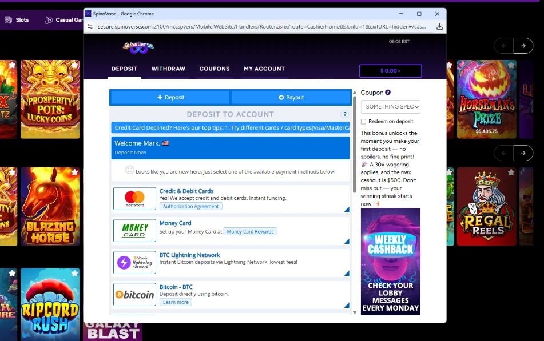Click the Chrome download icon in address bar
The width and height of the screenshot is (544, 341).
[439, 26]
